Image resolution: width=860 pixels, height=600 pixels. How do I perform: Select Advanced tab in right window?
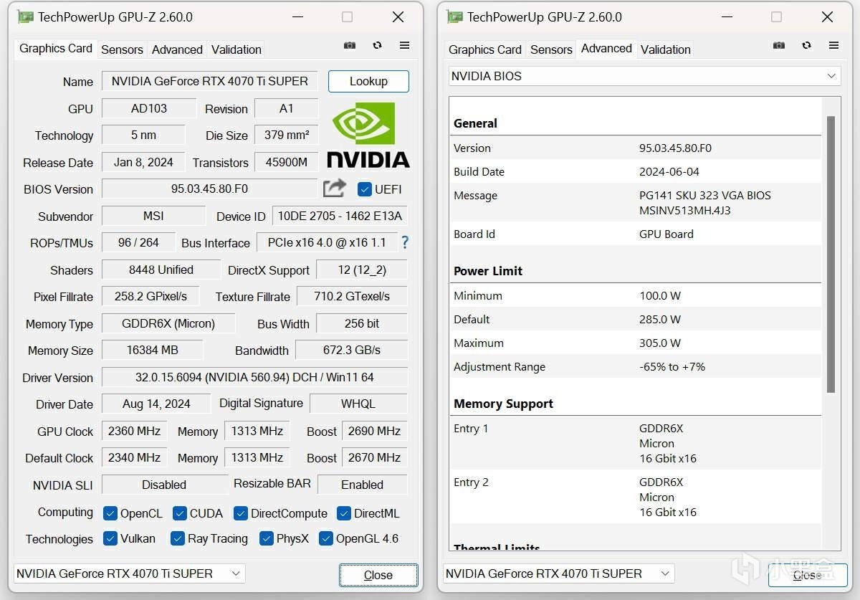(x=606, y=48)
